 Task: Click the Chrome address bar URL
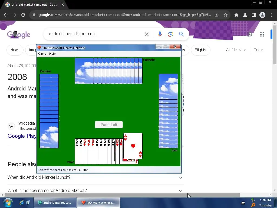pos(124,15)
